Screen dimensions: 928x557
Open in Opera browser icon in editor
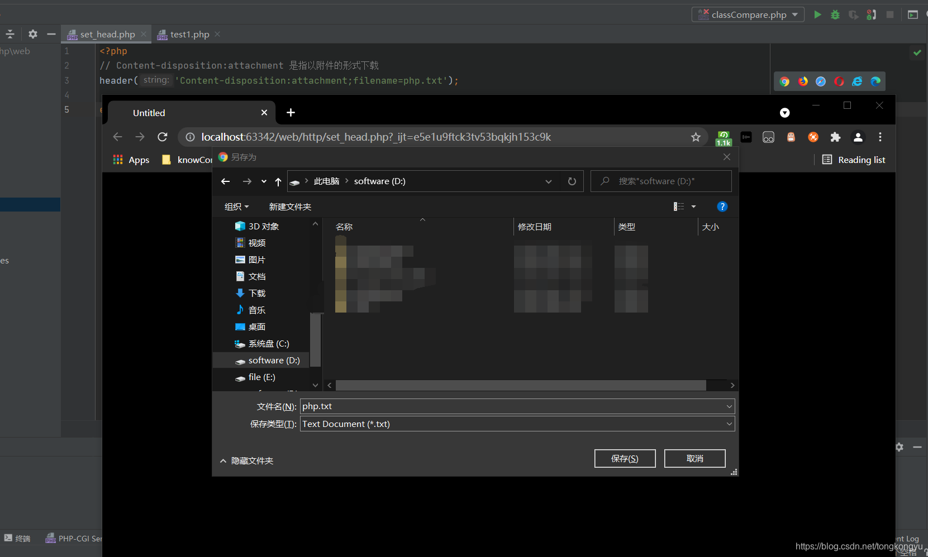point(839,81)
